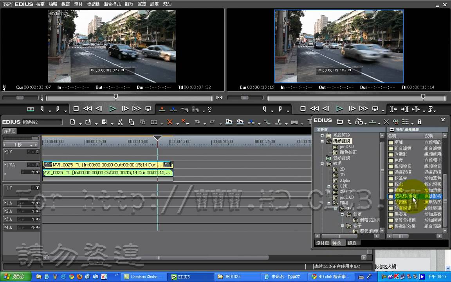Click the Replace clip icon
The image size is (451, 282).
tap(154, 122)
